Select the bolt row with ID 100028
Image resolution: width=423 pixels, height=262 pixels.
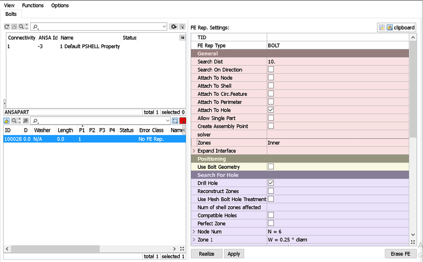pos(95,139)
